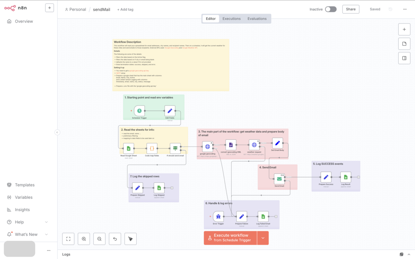The height and width of the screenshot is (259, 415).
Task: Click the add sticky note button
Action: (x=404, y=44)
